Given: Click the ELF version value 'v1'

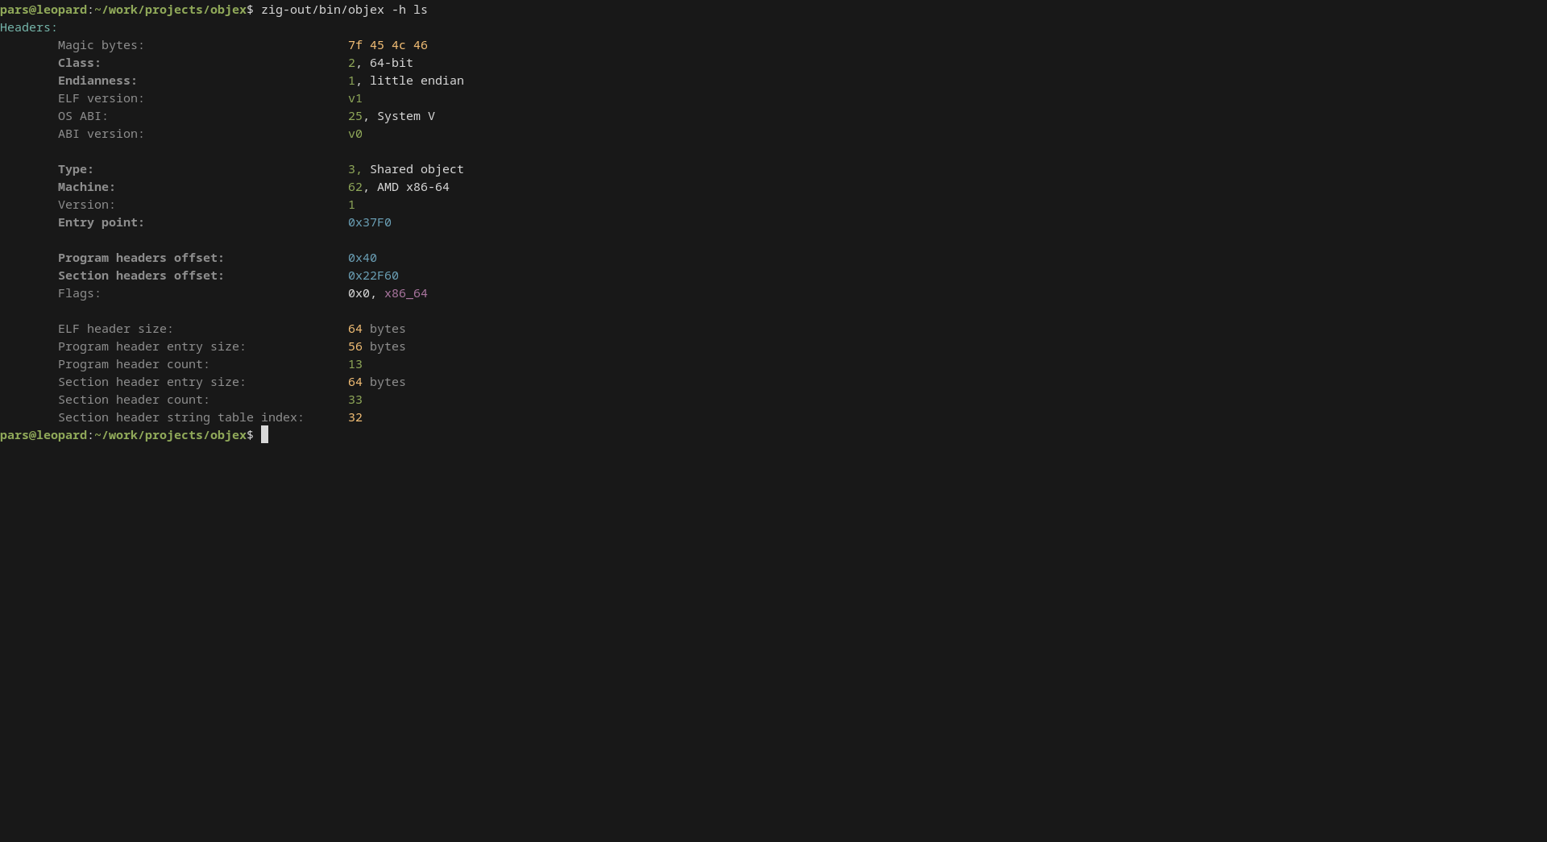Looking at the screenshot, I should pos(355,98).
